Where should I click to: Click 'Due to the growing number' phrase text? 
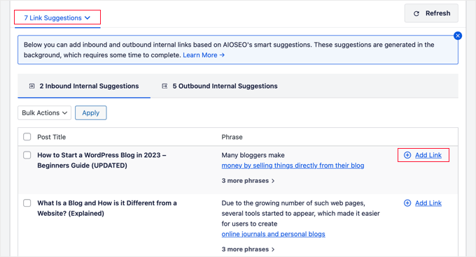(x=300, y=214)
